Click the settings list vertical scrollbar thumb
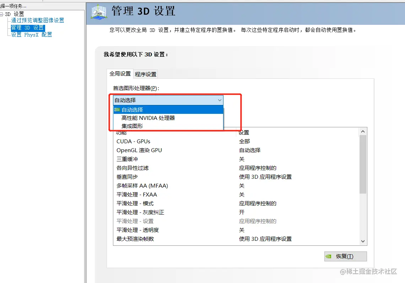Viewport: 405px width, 283px height. click(x=363, y=164)
